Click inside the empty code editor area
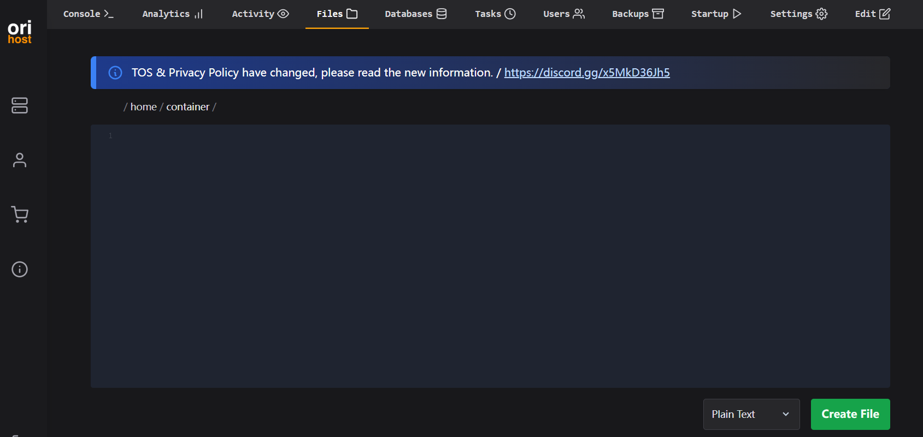The width and height of the screenshot is (923, 437). pos(490,256)
